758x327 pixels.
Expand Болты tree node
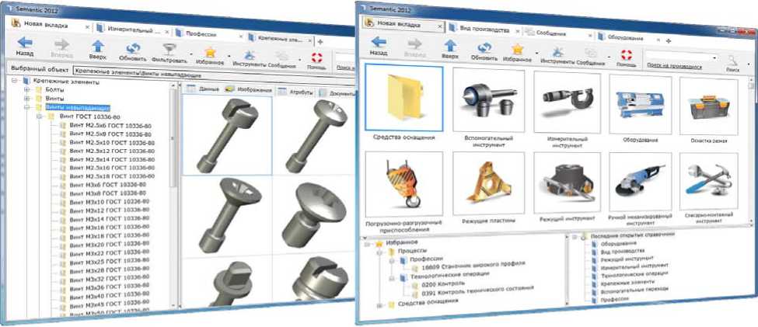26,90
